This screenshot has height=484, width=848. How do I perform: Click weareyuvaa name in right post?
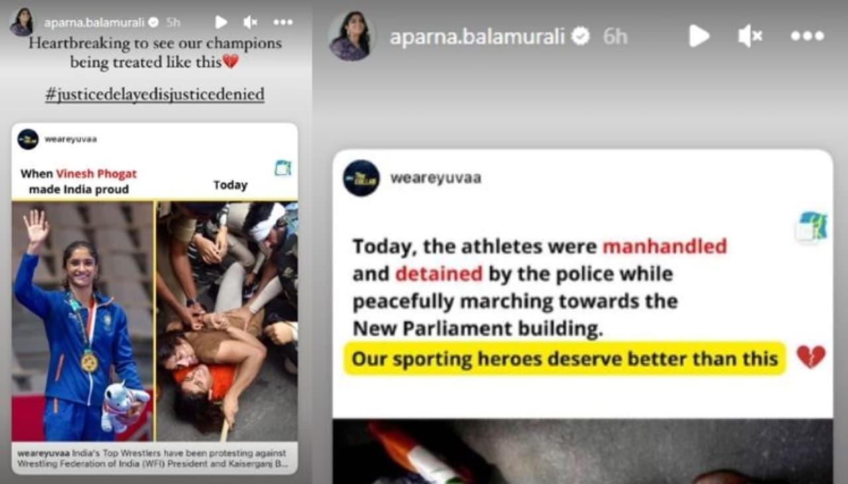click(x=435, y=178)
